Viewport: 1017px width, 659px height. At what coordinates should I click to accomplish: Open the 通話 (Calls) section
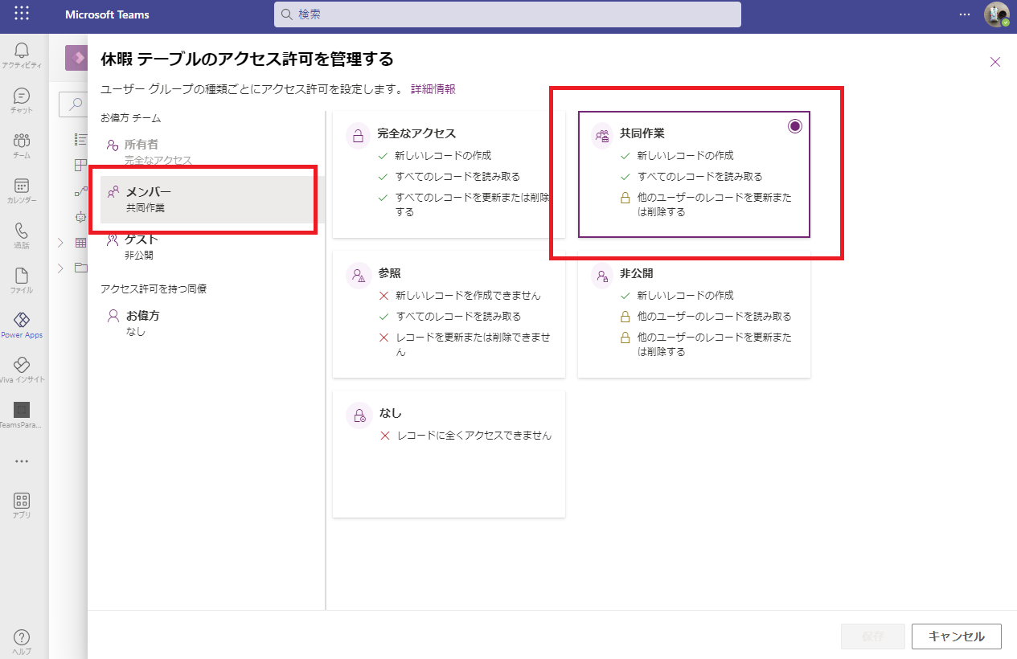pos(22,233)
